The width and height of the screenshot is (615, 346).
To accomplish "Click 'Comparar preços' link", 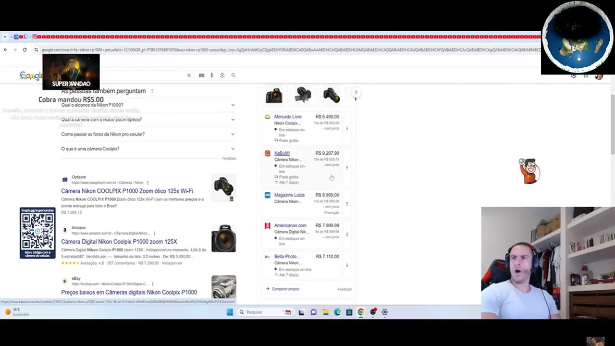I will pos(283,289).
